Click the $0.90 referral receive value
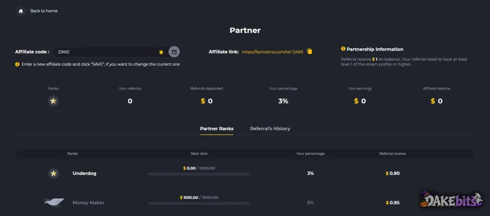 [x=392, y=173]
